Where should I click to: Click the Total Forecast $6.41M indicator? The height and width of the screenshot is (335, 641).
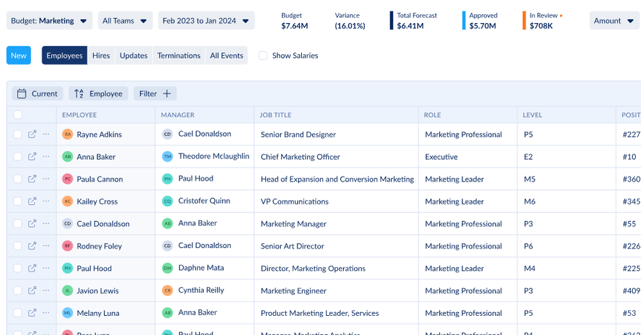point(413,20)
